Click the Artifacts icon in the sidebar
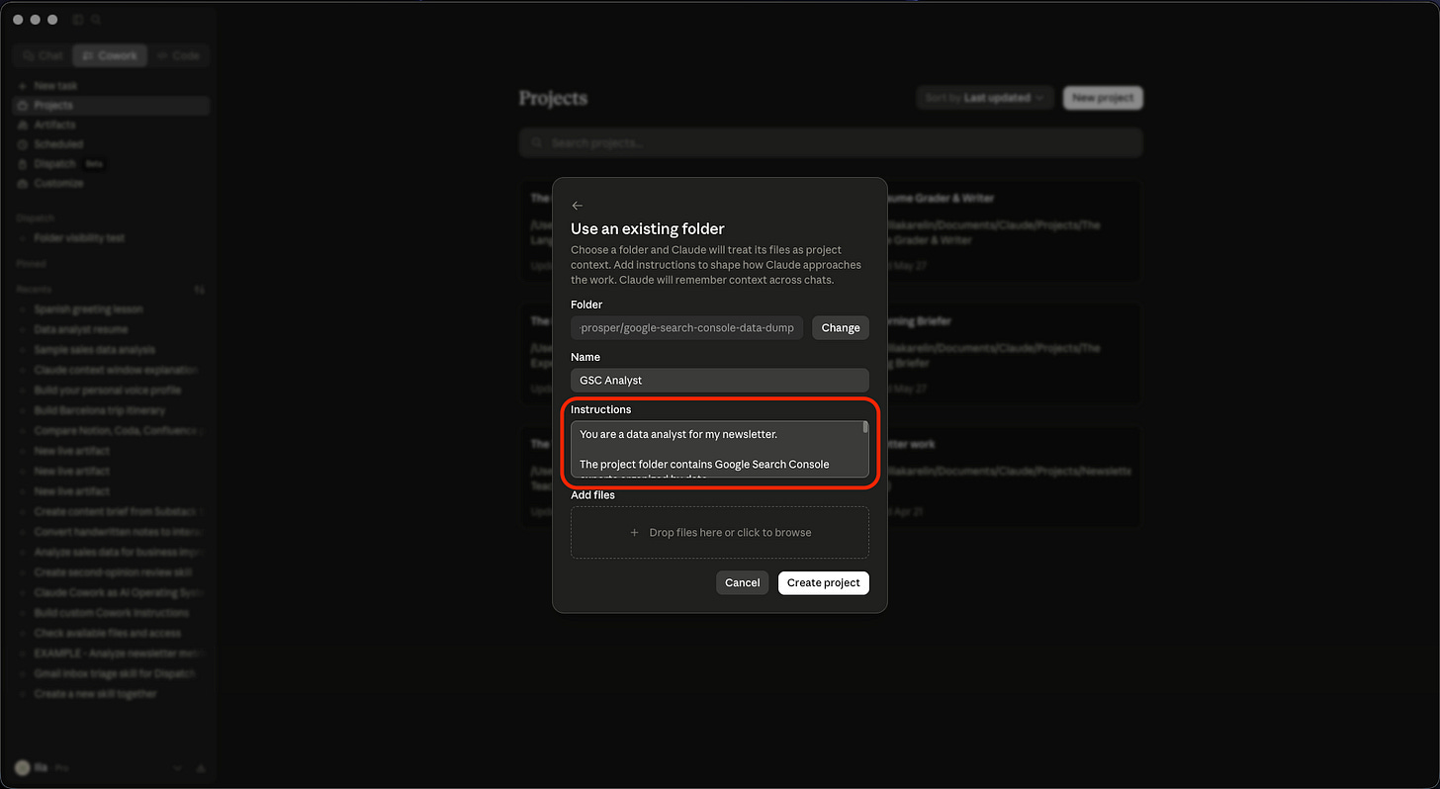Image resolution: width=1440 pixels, height=789 pixels. 24,125
